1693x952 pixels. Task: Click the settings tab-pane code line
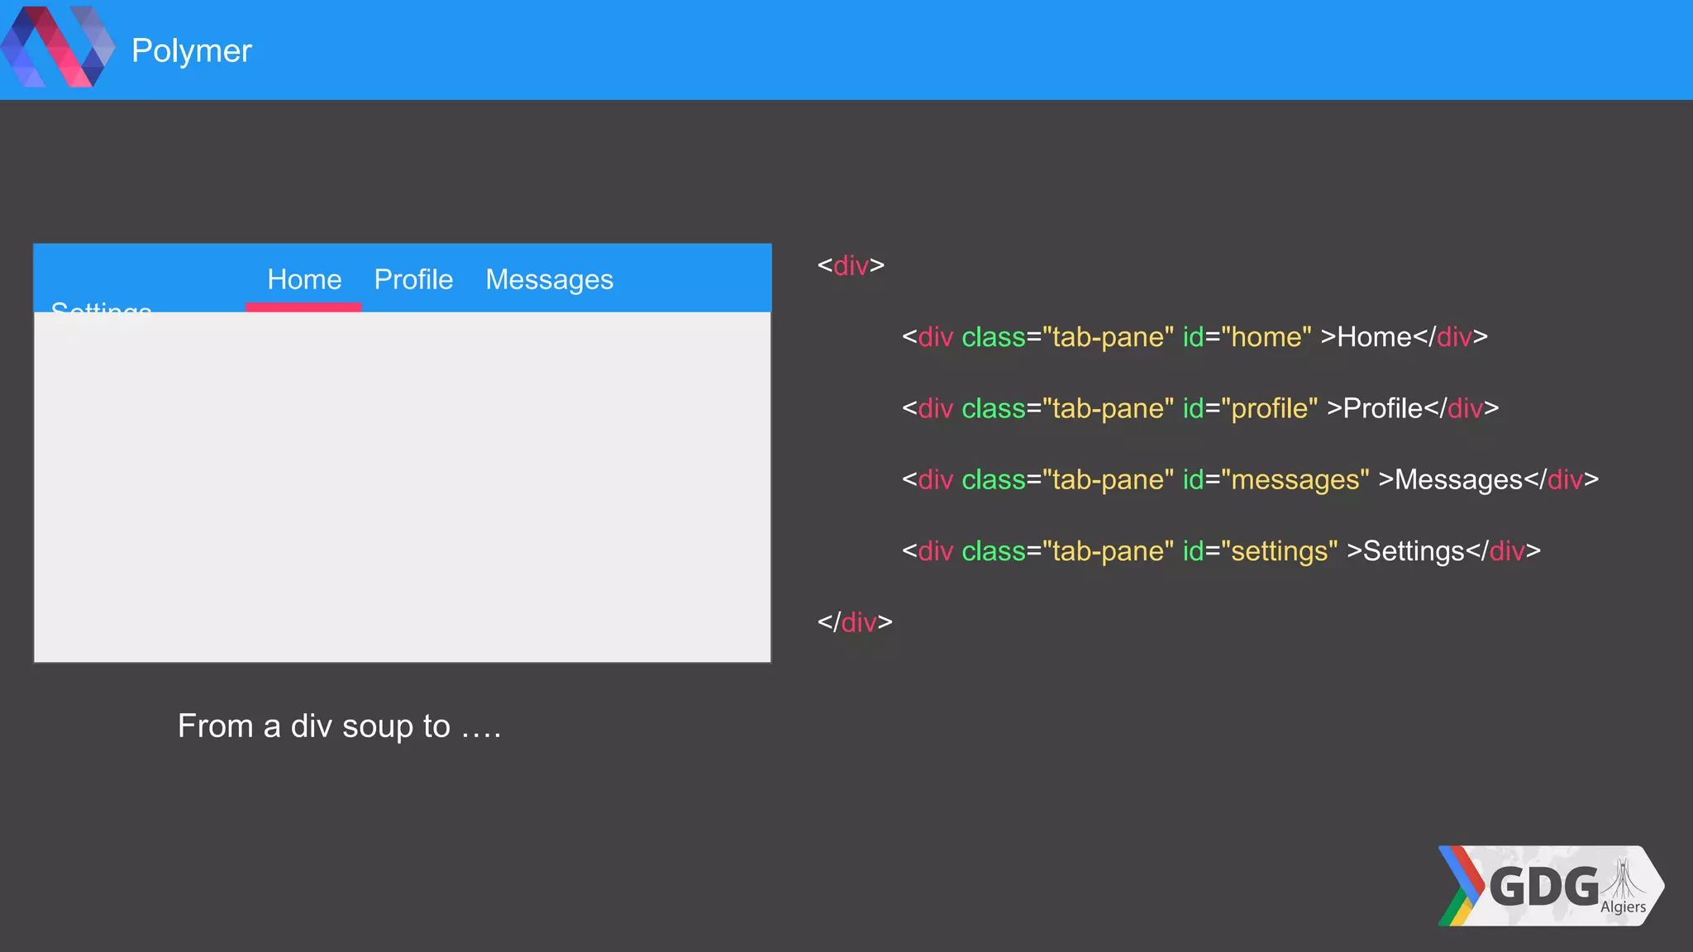point(1220,551)
